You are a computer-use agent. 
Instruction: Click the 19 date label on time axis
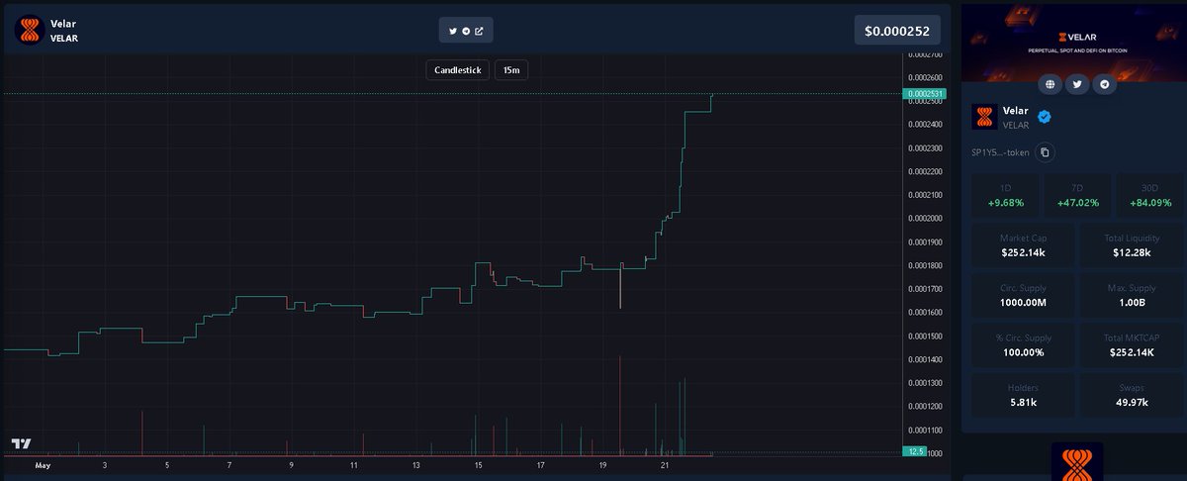pos(603,464)
